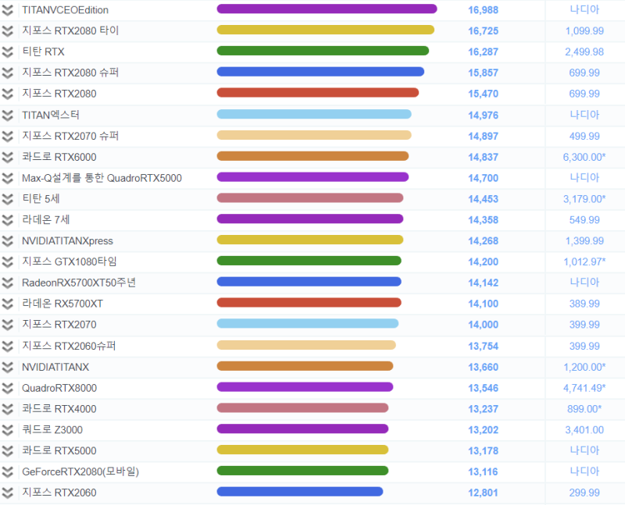Expand the 라데온 7세 row chevron
The width and height of the screenshot is (625, 505).
tap(8, 220)
